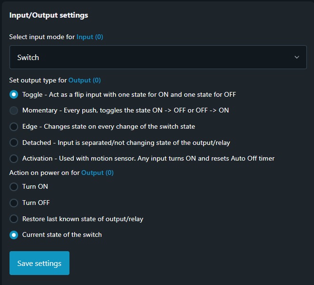Click the Save settings button
The height and width of the screenshot is (285, 314).
(39, 263)
